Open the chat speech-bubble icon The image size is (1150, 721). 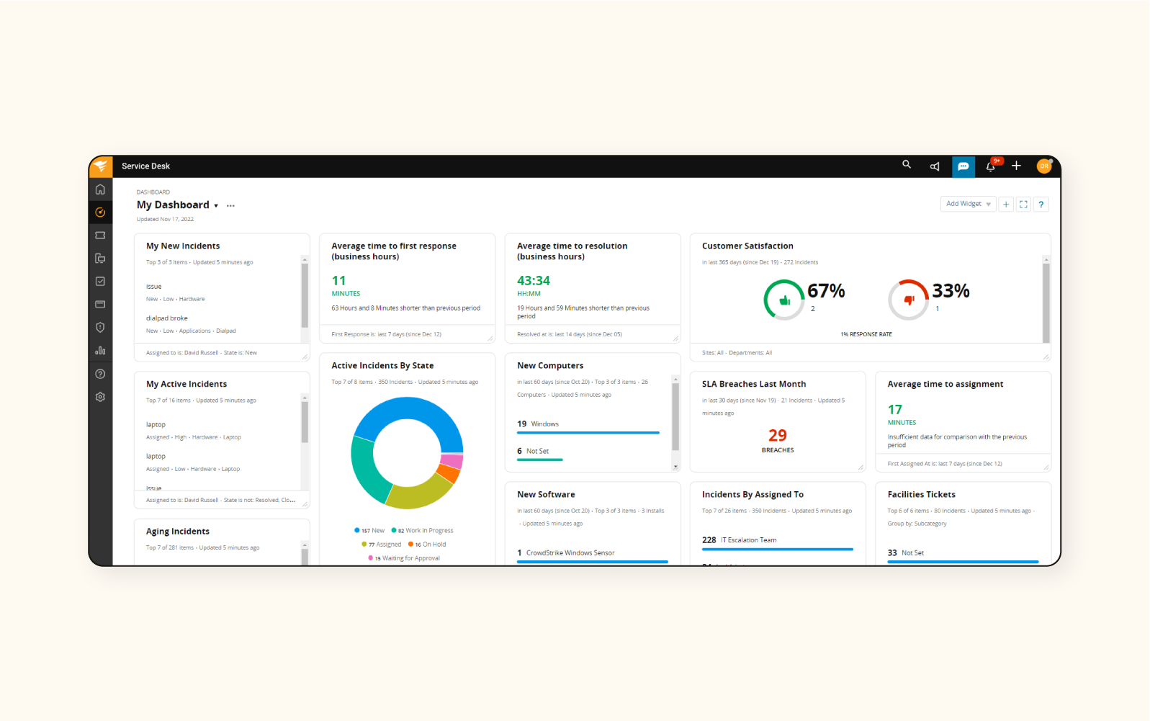pyautogui.click(x=963, y=166)
